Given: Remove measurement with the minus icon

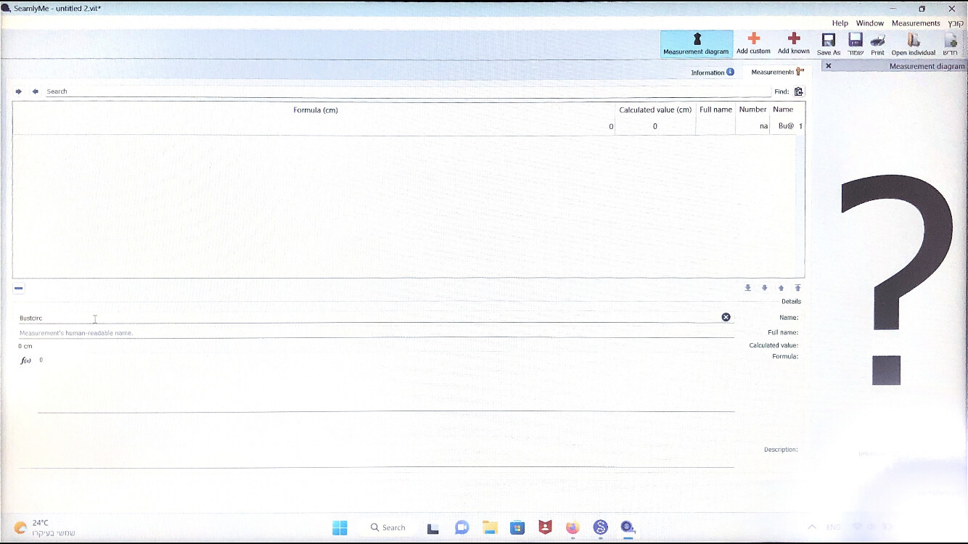Looking at the screenshot, I should click(19, 288).
